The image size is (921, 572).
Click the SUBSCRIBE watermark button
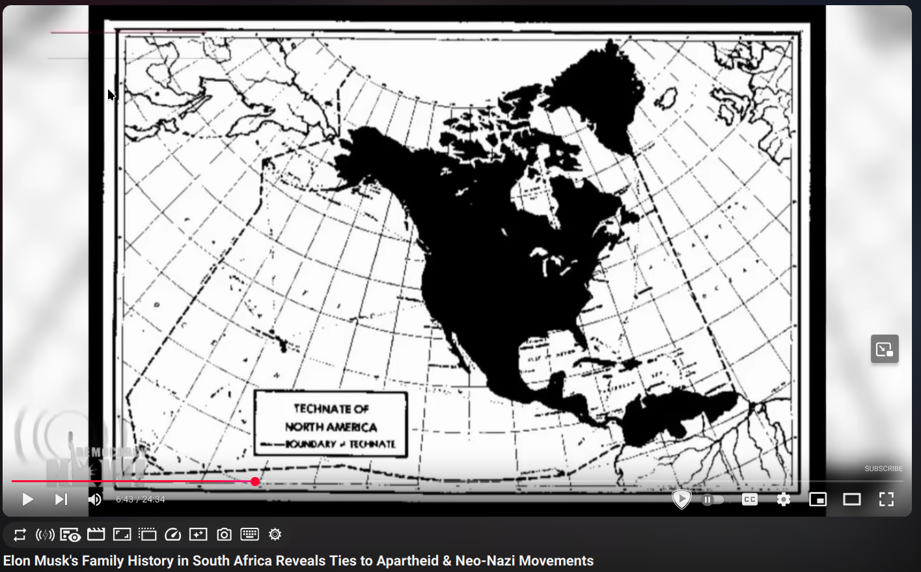pyautogui.click(x=883, y=469)
